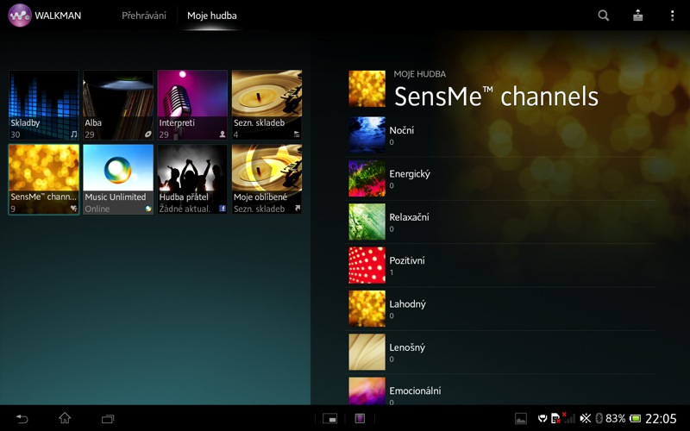Tap the throw/share device icon
This screenshot has height=431, width=690.
(x=637, y=16)
